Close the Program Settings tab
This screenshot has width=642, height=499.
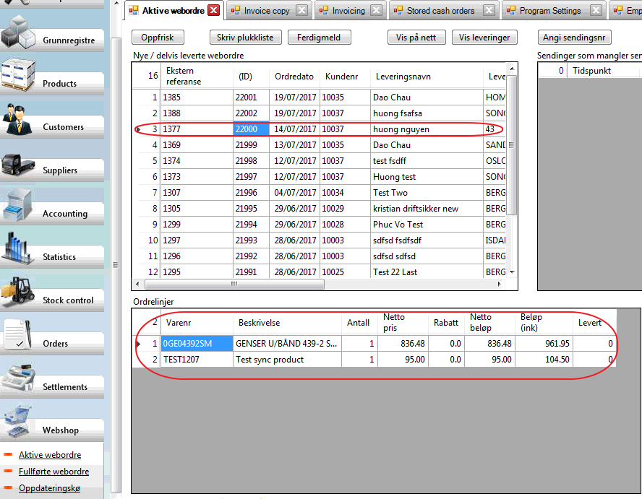pos(596,10)
